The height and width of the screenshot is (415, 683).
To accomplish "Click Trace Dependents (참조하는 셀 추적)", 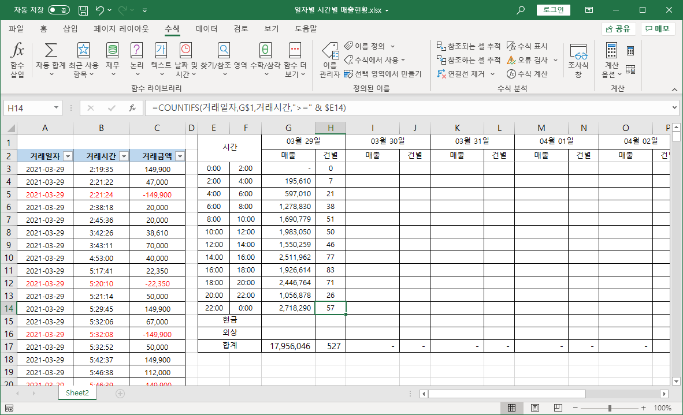I will point(469,60).
